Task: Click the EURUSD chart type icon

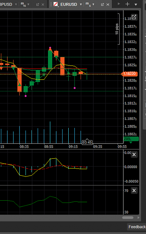Action: 56,4
